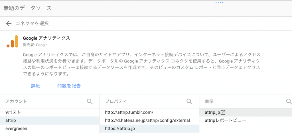This screenshot has height=134, width=292.
Task: Search accounts with the アカウント magnifier icon
Action: click(90, 101)
